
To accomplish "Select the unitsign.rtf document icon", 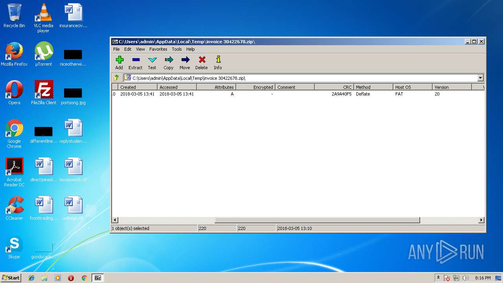I will [x=73, y=208].
